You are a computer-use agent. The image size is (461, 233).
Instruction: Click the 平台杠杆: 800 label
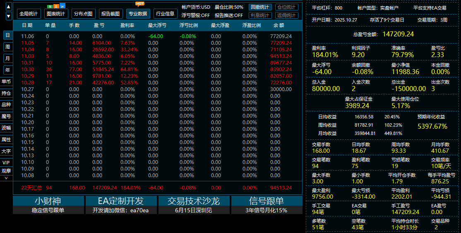327,8
